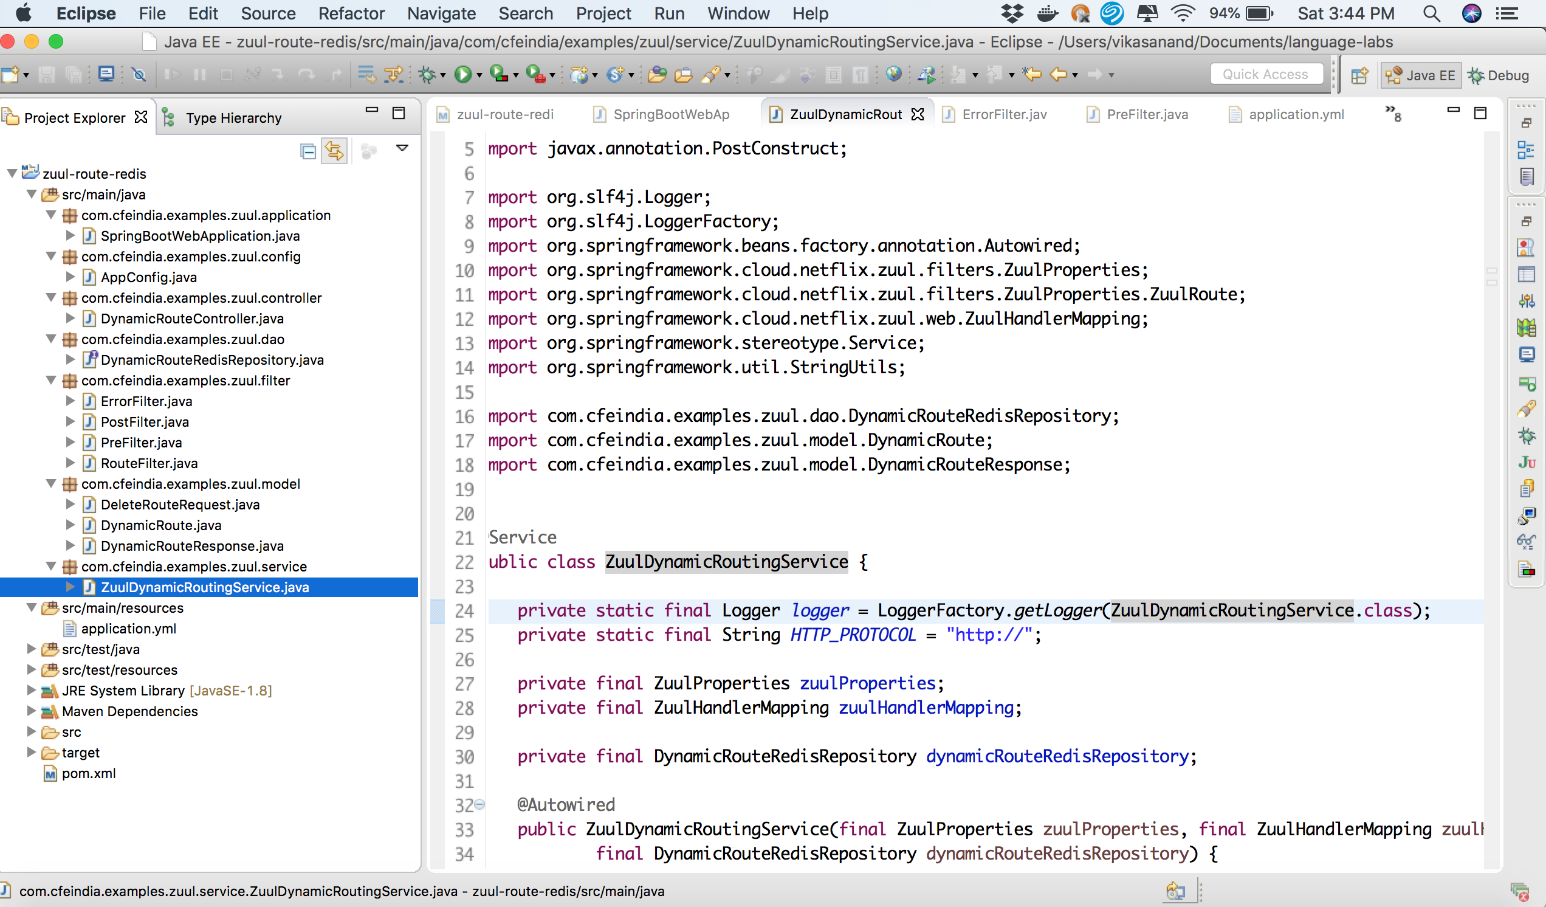Expand the Maven Dependencies node
Viewport: 1546px width, 907px height.
(x=31, y=711)
